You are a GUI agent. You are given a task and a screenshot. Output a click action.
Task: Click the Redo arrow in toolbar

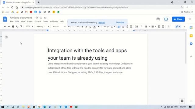[x=9, y=27]
